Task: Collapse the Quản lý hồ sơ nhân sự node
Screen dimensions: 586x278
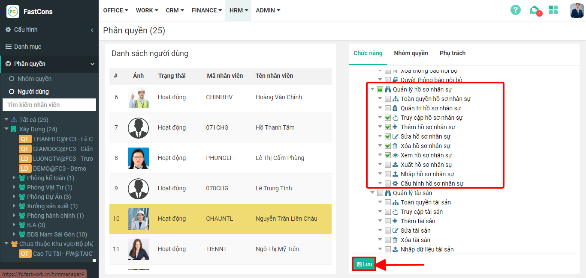Action: point(372,89)
